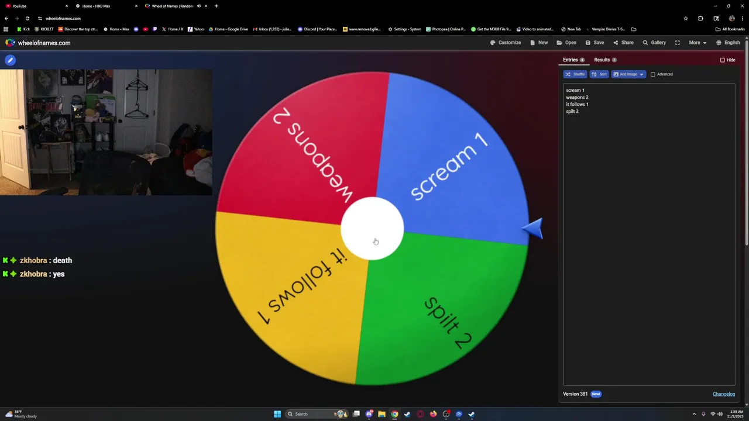
Task: Open the Kick bookmark
Action: pos(23,29)
